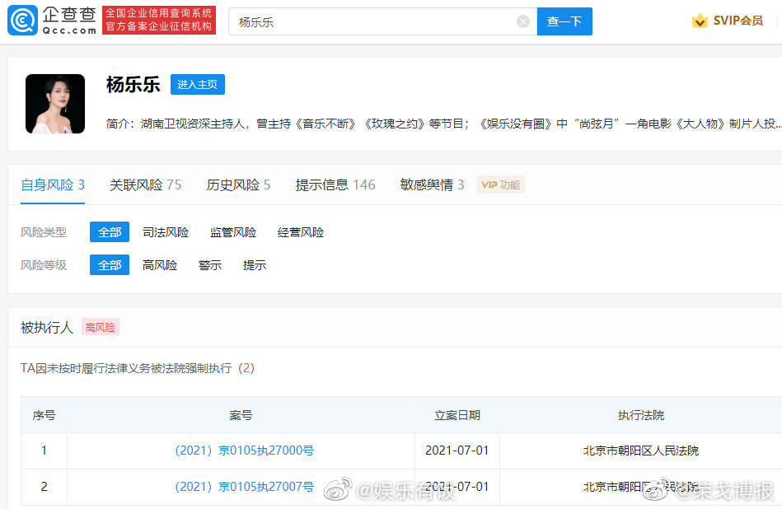This screenshot has height=509, width=782.
Task: Open the 历史风险 5 tab
Action: pyautogui.click(x=238, y=185)
